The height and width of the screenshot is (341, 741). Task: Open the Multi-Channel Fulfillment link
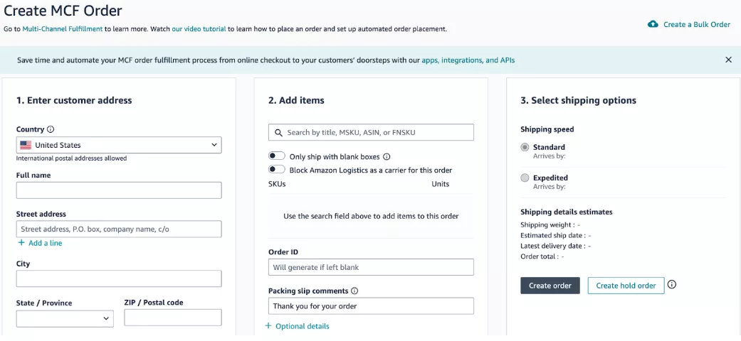coord(63,28)
